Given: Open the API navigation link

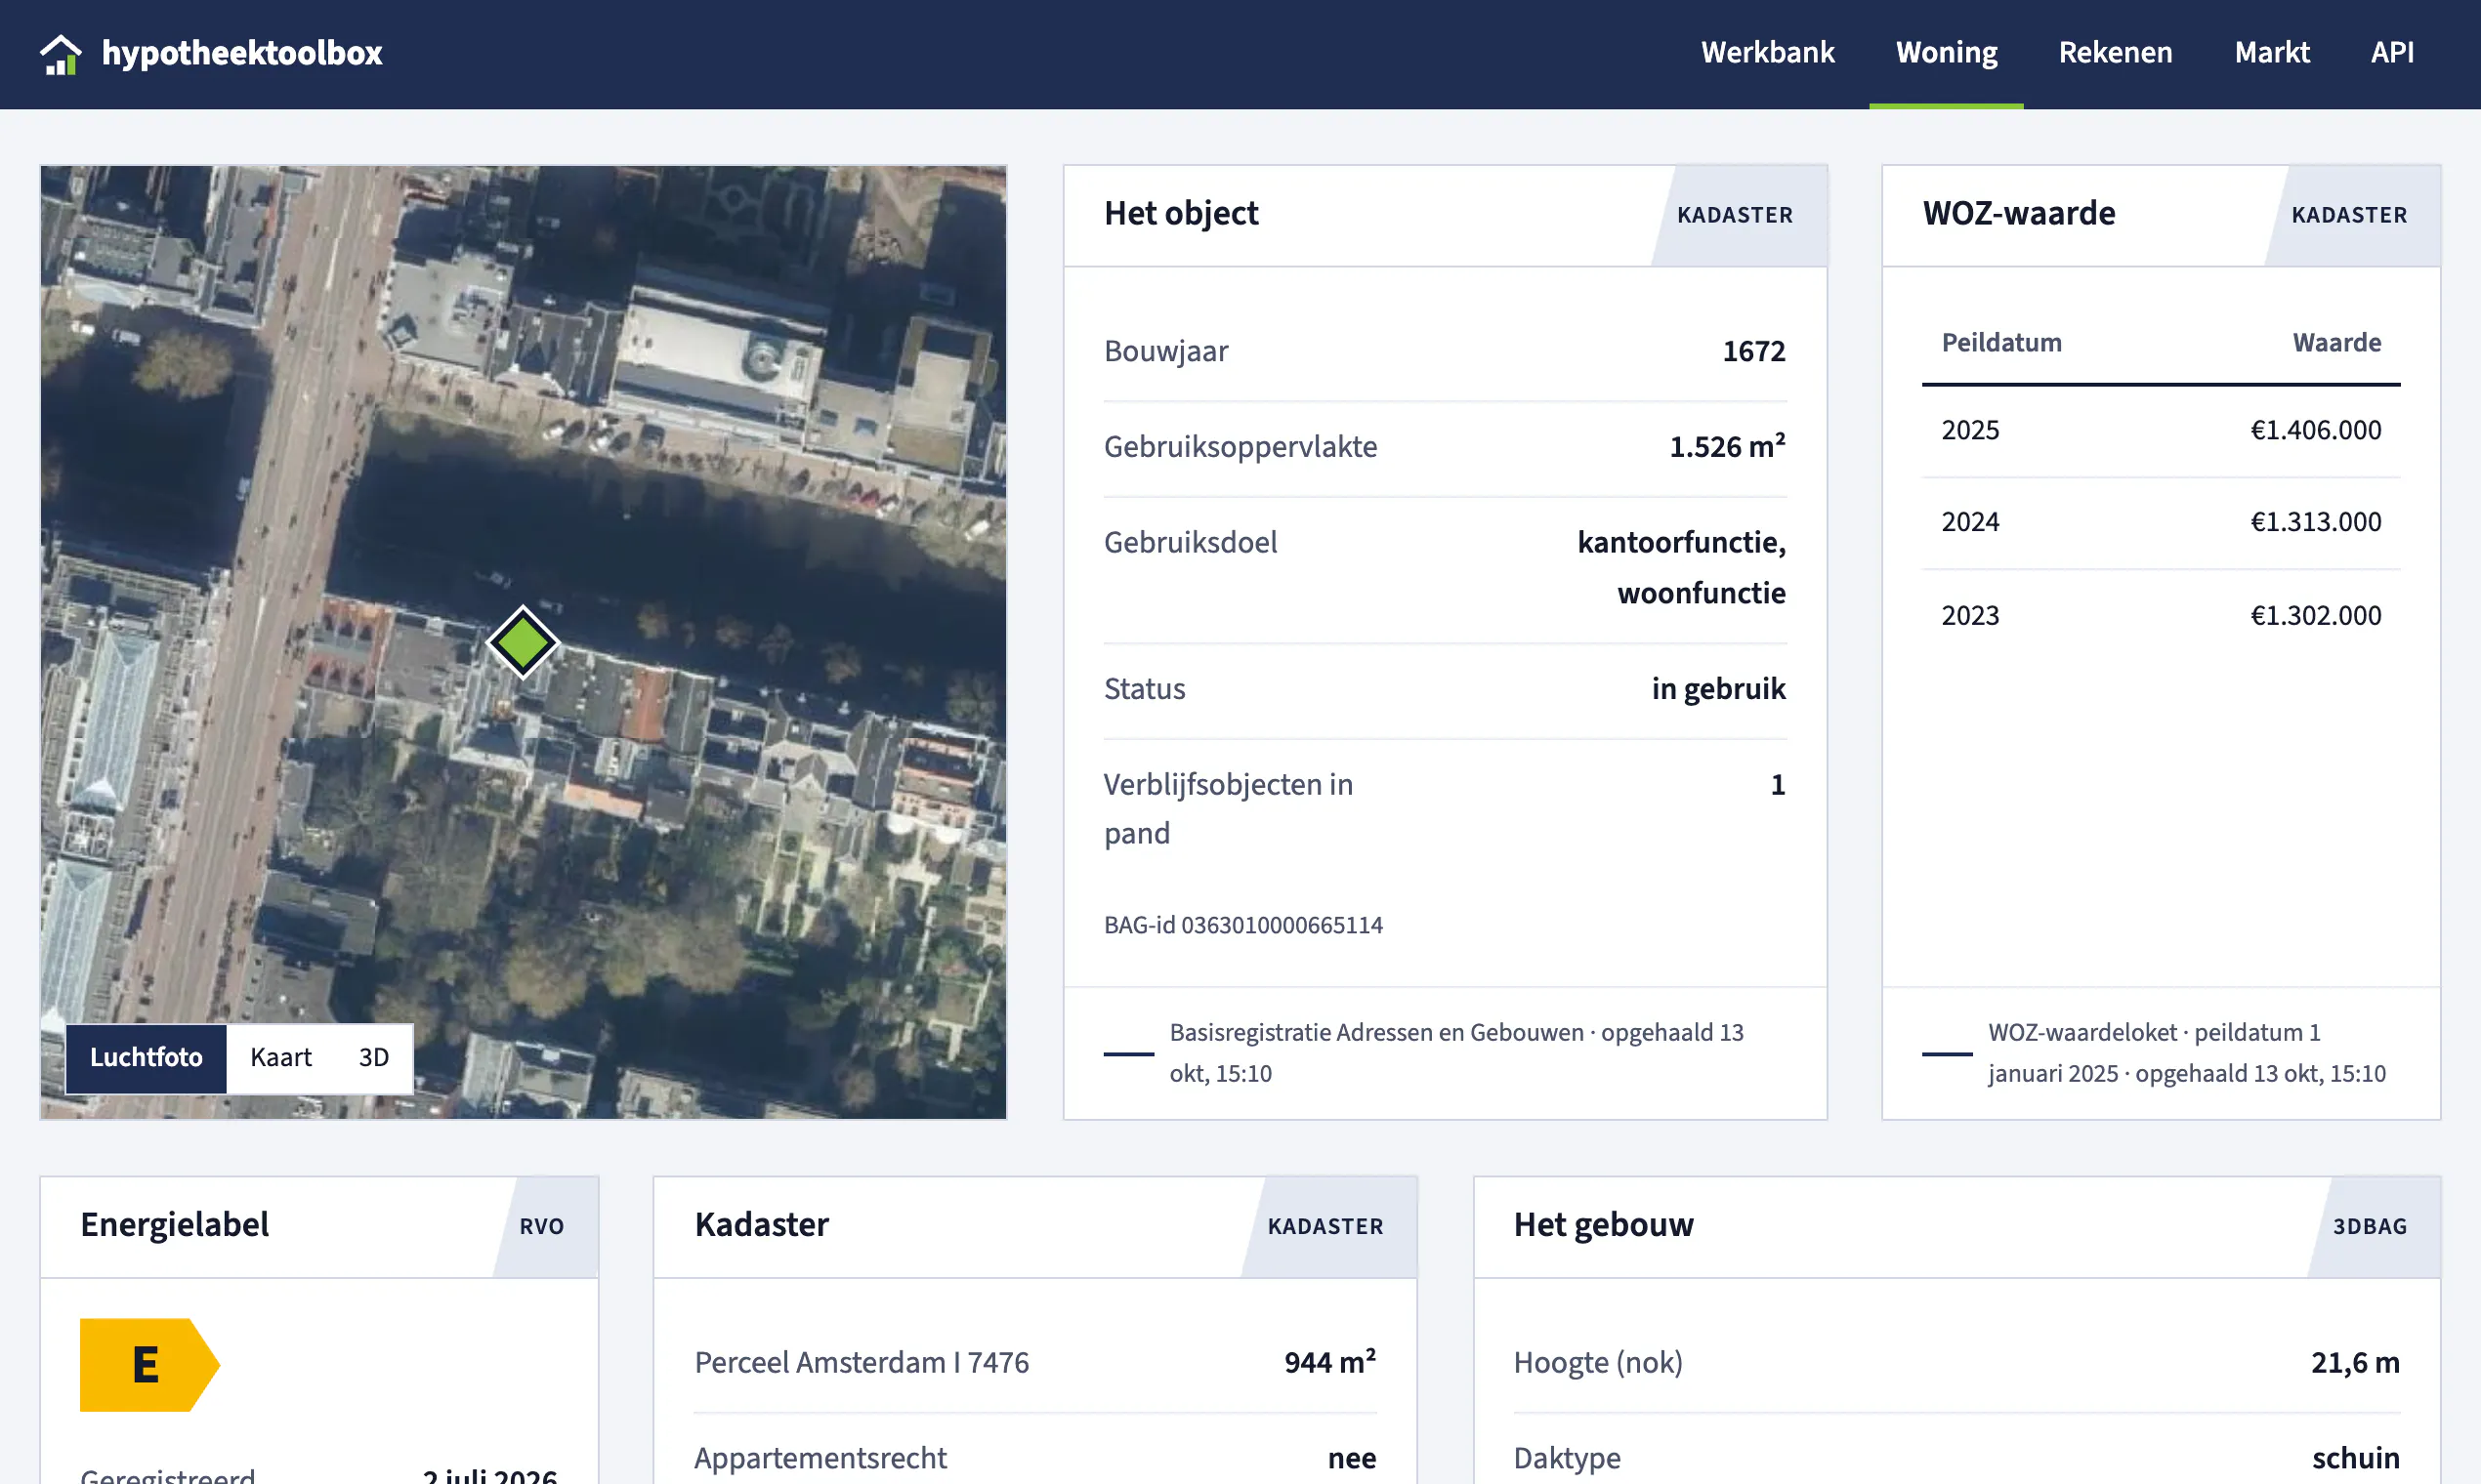Looking at the screenshot, I should click(2392, 52).
